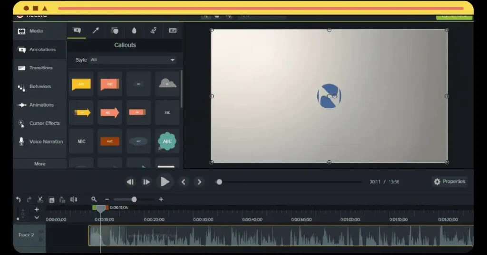Click the blue logo on the canvas
The width and height of the screenshot is (487, 255).
pos(329,96)
